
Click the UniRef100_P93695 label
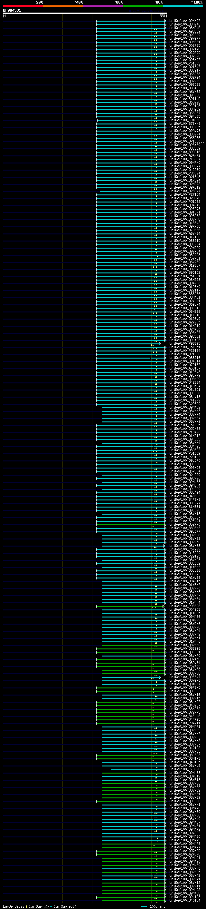[185, 344]
